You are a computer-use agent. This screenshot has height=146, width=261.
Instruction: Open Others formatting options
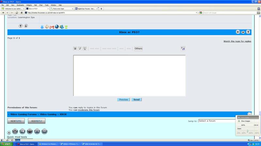[x=138, y=48]
